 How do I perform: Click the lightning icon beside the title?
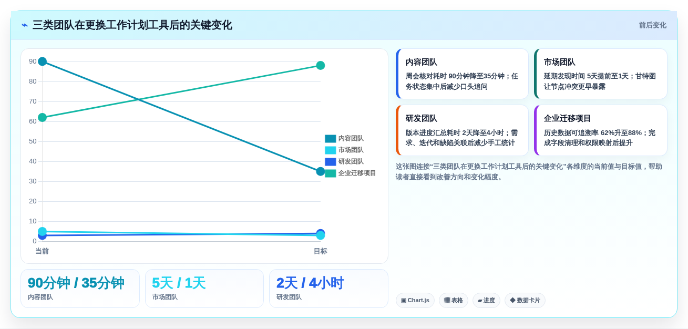coord(25,25)
